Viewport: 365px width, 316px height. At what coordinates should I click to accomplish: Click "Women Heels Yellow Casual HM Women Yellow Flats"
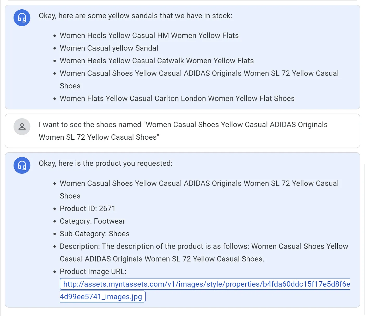click(x=149, y=35)
